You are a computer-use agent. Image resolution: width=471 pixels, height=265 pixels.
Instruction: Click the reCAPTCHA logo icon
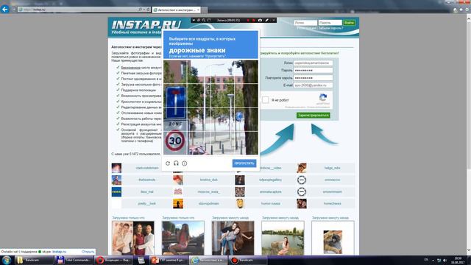[323, 97]
